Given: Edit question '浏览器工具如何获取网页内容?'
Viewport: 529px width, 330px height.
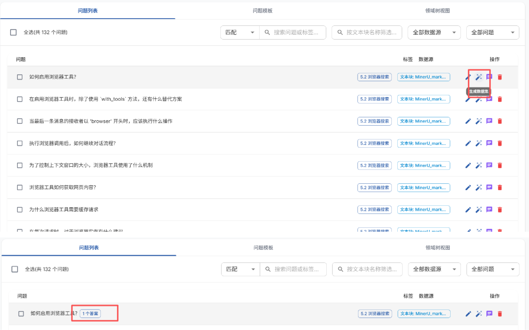Looking at the screenshot, I should 468,188.
